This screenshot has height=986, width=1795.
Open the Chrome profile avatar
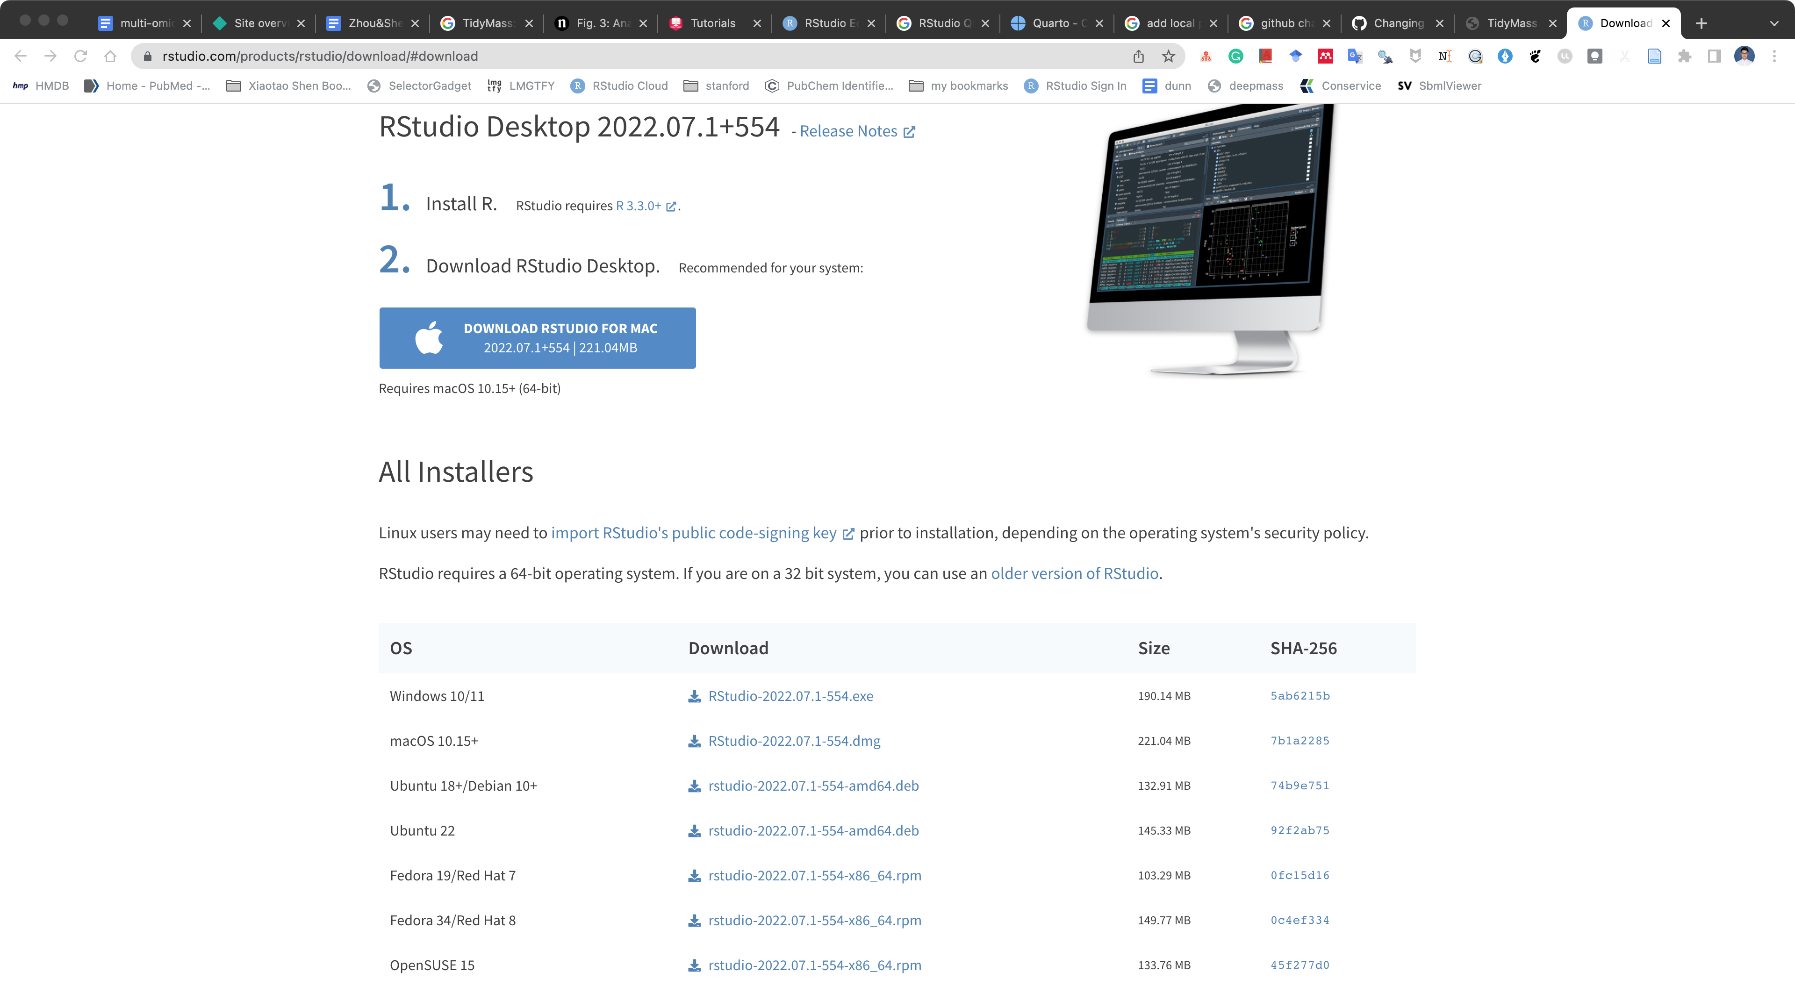tap(1744, 56)
